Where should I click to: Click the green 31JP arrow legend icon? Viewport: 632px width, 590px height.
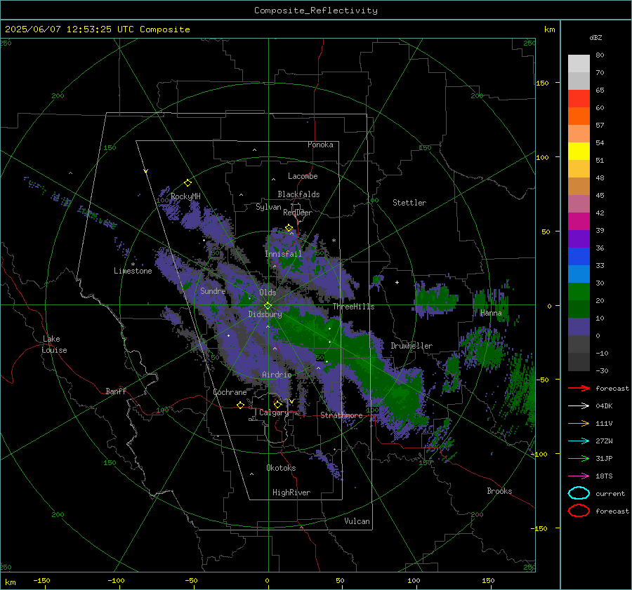pyautogui.click(x=579, y=458)
